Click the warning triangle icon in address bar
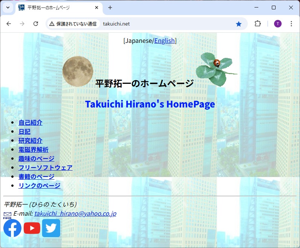Screen dimensions: 300x248 pyautogui.click(x=52, y=24)
